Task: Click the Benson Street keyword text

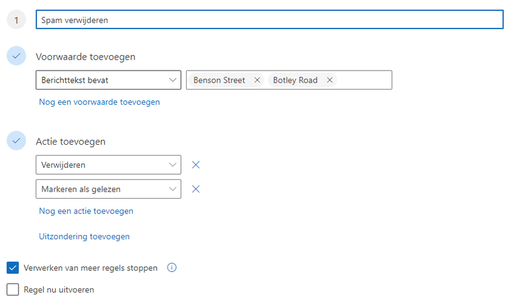Action: point(219,81)
